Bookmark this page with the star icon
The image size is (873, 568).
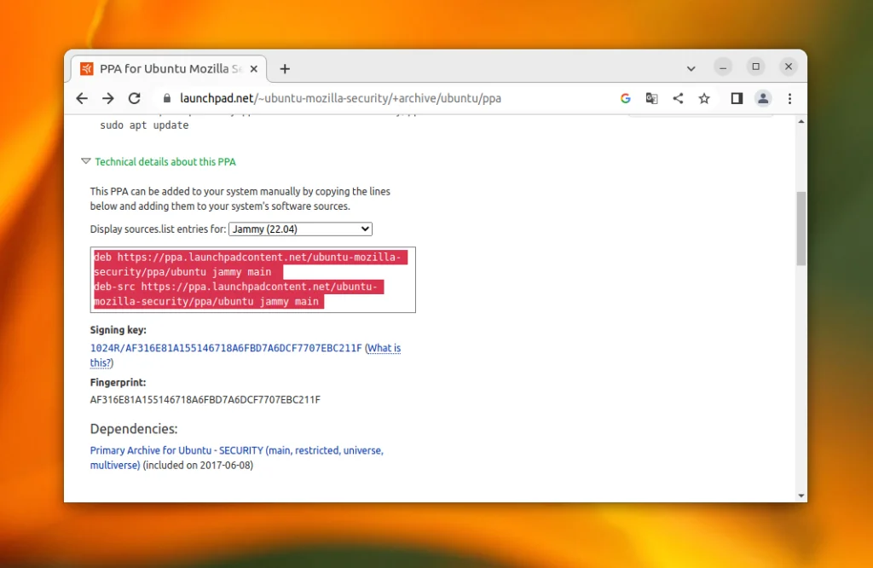[x=704, y=98]
